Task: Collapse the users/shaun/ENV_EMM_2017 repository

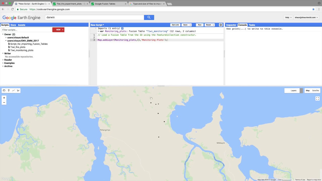Action: point(6,41)
